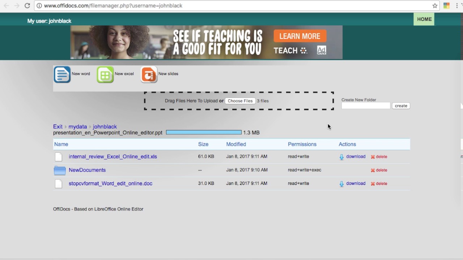
Task: Click uploading presentation_en_Powerpoint_Online_editor.ppt filename
Action: [108, 133]
